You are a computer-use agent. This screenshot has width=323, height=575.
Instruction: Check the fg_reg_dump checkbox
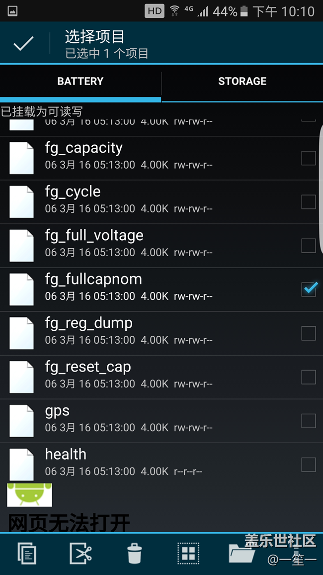coord(309,333)
